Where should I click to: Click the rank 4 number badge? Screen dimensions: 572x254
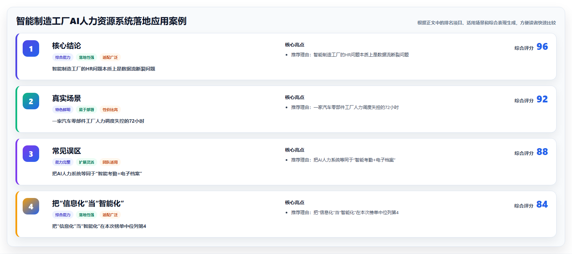tap(31, 206)
